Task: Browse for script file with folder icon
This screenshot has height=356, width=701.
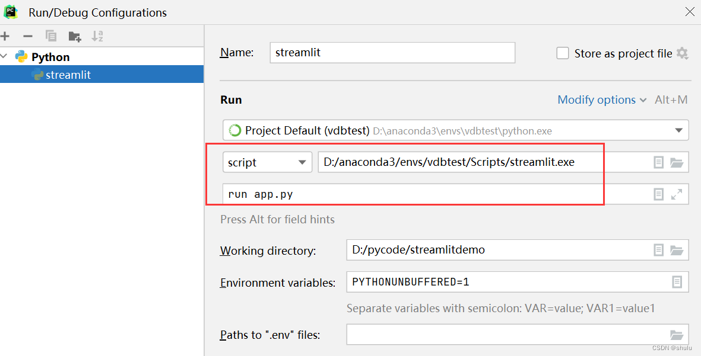Action: click(677, 162)
